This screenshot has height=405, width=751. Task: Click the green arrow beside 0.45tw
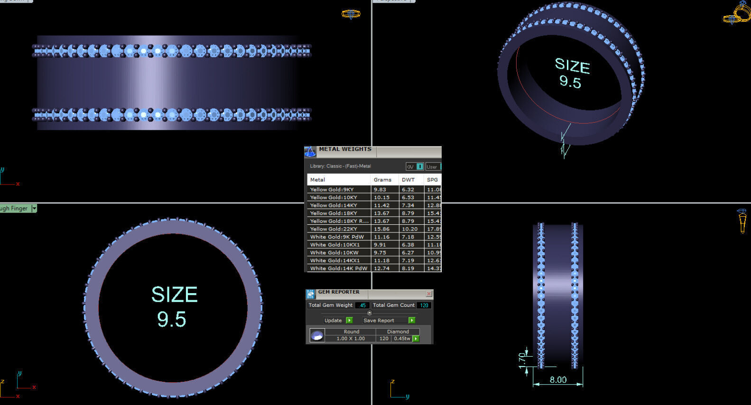pyautogui.click(x=416, y=339)
